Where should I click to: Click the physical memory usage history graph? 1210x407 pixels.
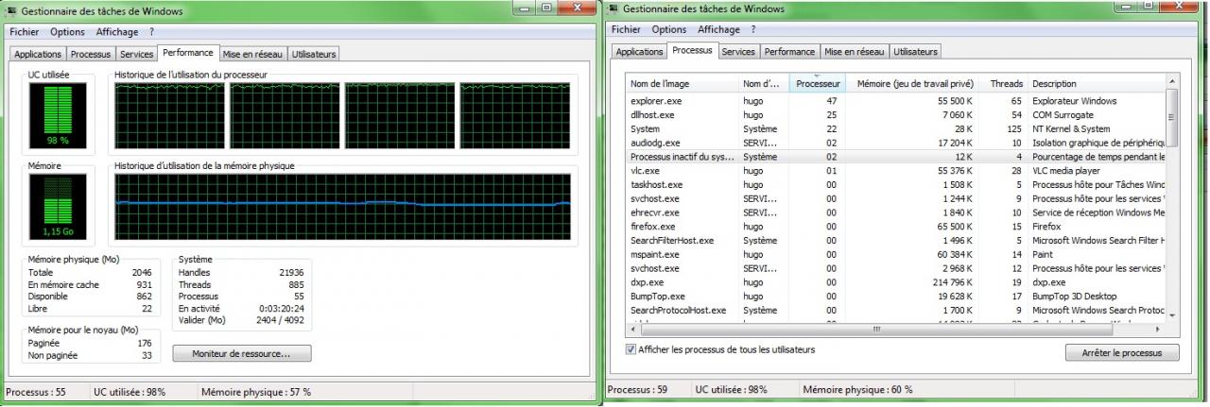(x=342, y=207)
